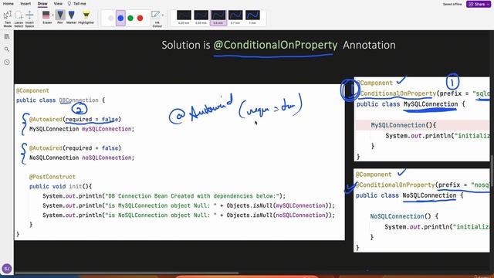494x278 pixels.
Task: Choose the 0.25 mm pen thickness
Action: click(x=184, y=17)
